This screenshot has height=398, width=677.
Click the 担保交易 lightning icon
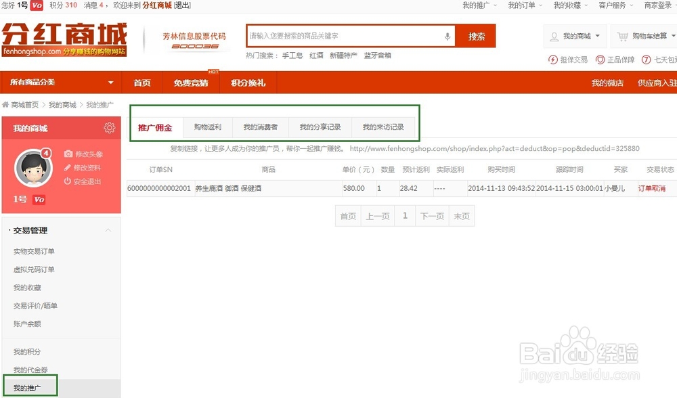(552, 60)
